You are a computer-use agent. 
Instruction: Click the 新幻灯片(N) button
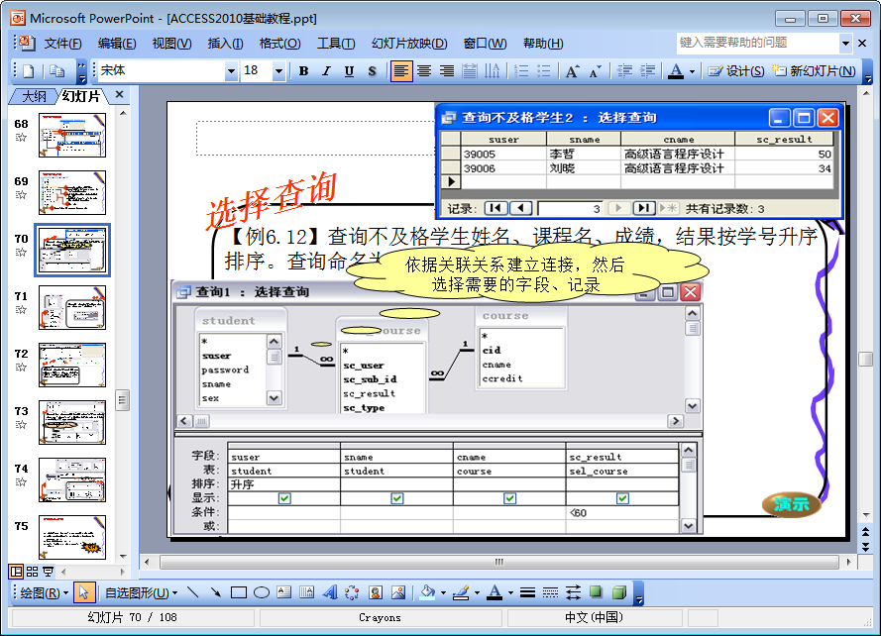[814, 71]
